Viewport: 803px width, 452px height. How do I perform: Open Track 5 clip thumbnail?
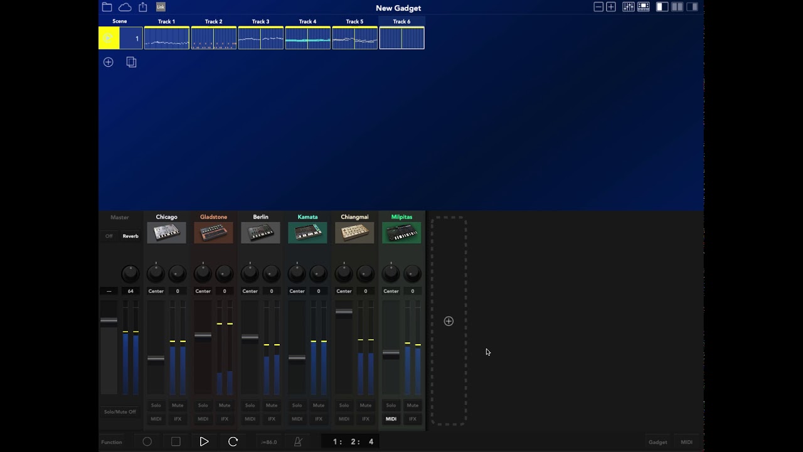point(354,38)
